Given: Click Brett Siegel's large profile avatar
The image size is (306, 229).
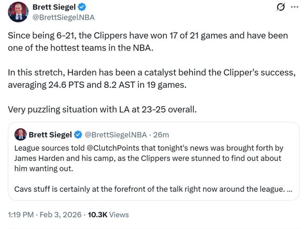Looking at the screenshot, I should [18, 12].
